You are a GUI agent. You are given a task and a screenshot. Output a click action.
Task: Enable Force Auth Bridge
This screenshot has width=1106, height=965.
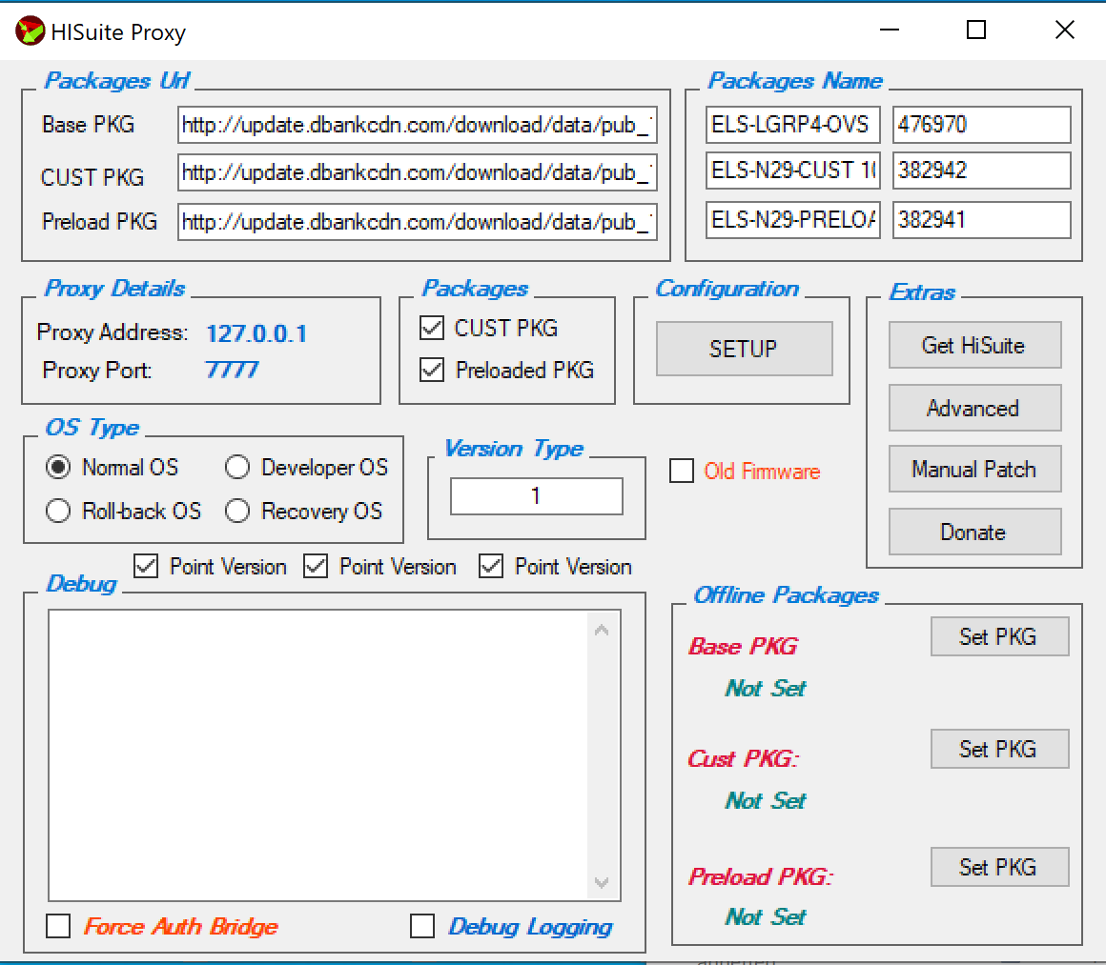click(58, 926)
